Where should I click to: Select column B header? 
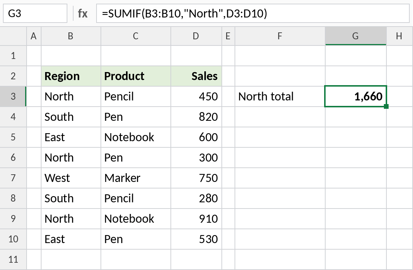[x=71, y=36]
